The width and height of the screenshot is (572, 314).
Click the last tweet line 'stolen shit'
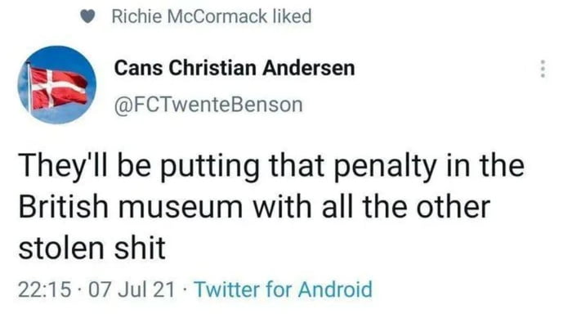pos(92,249)
